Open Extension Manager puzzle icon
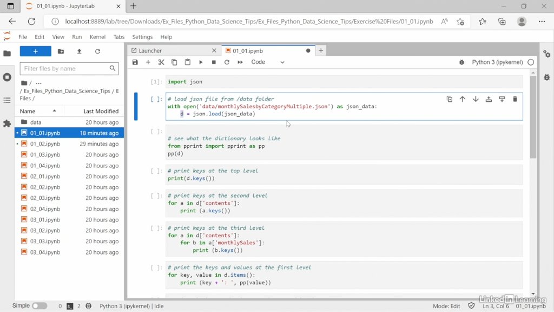Viewport: 554px width, 312px height. (x=7, y=123)
